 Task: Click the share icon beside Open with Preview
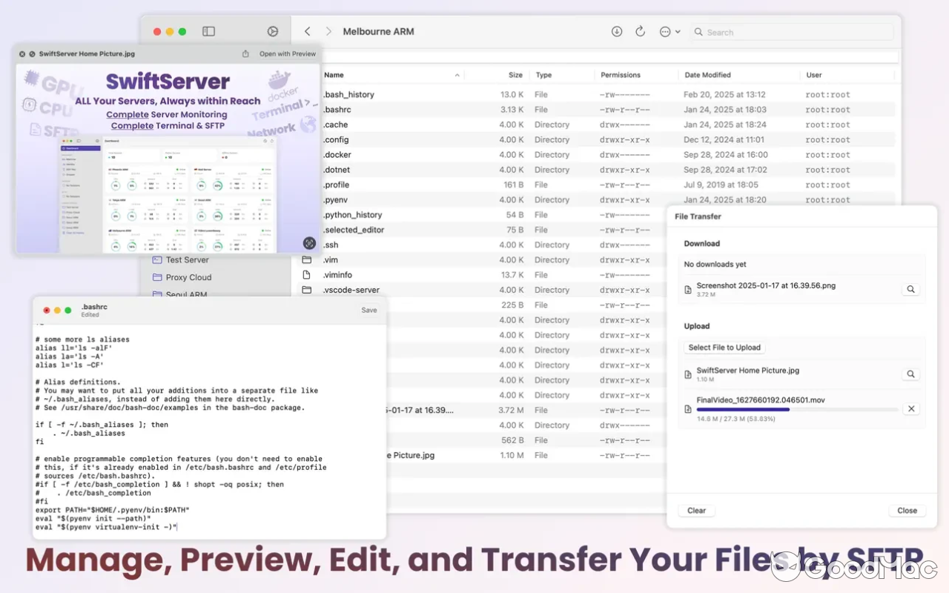(x=245, y=53)
